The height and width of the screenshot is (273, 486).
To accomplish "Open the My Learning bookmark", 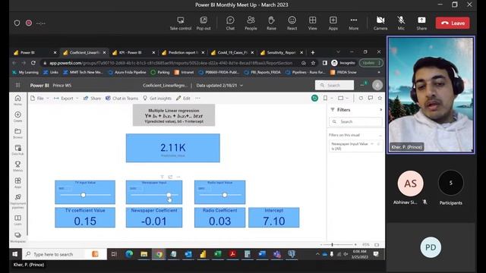I will [25, 72].
